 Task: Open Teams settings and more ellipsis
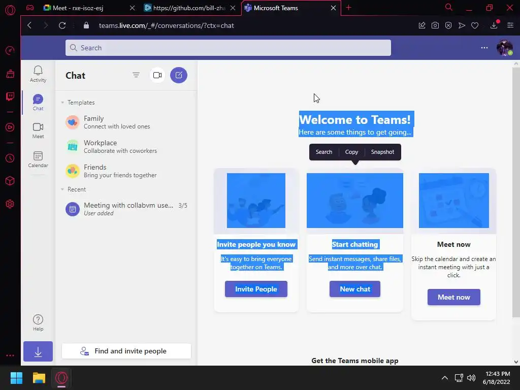tap(484, 48)
